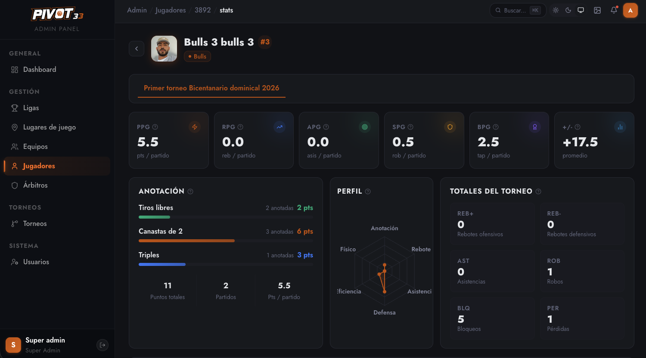Focus the Buscar search field
The width and height of the screenshot is (646, 358).
[518, 10]
